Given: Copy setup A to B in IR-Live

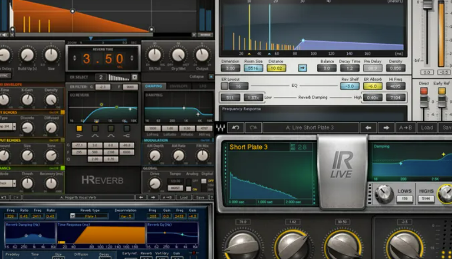Looking at the screenshot, I should pyautogui.click(x=405, y=128).
